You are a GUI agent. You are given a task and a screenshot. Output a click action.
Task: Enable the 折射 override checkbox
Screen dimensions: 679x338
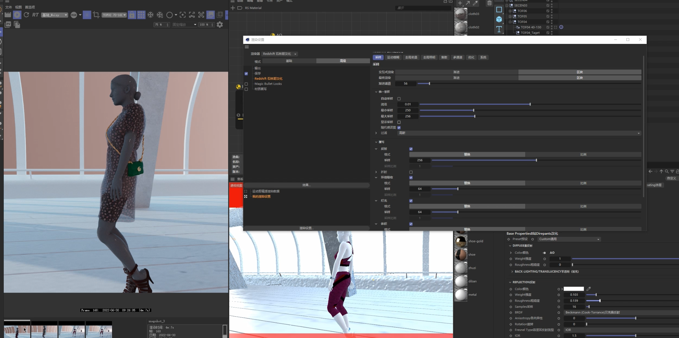coord(411,172)
